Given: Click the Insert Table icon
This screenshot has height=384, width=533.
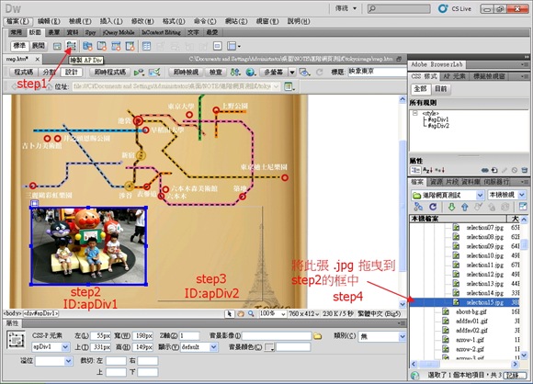Looking at the screenshot, I should click(x=146, y=46).
